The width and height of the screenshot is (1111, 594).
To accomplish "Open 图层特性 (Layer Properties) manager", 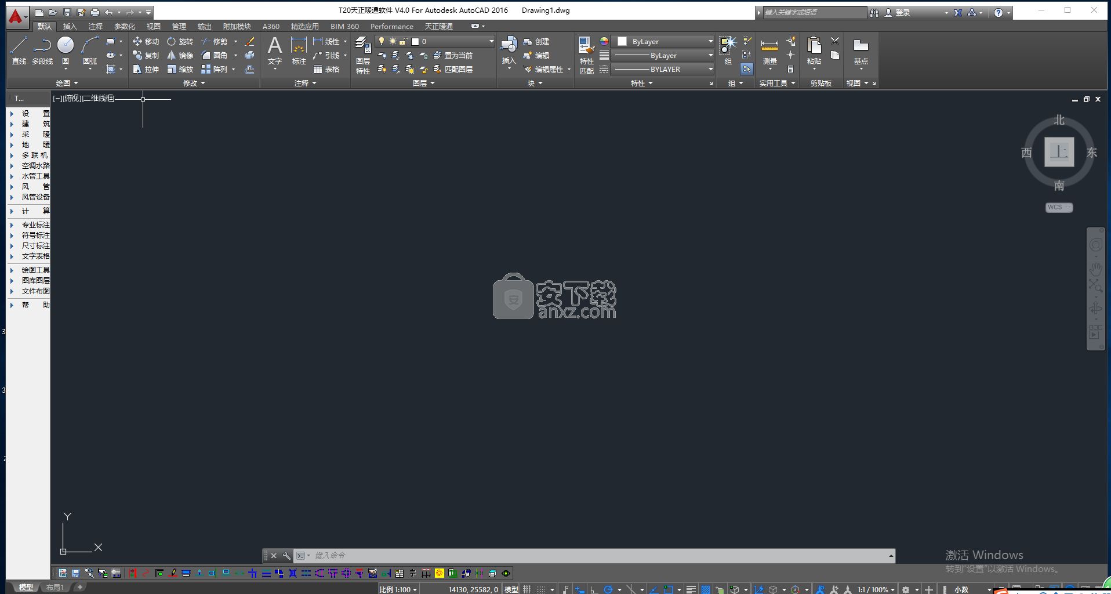I will click(x=363, y=55).
